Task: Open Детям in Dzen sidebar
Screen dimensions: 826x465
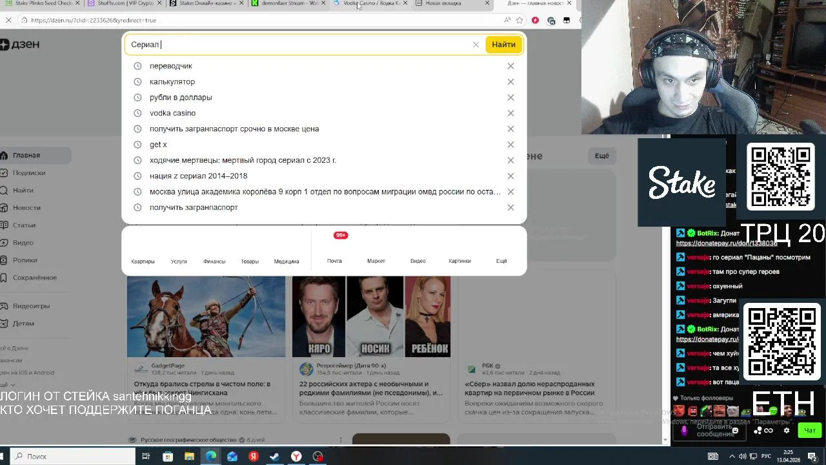Action: point(23,323)
